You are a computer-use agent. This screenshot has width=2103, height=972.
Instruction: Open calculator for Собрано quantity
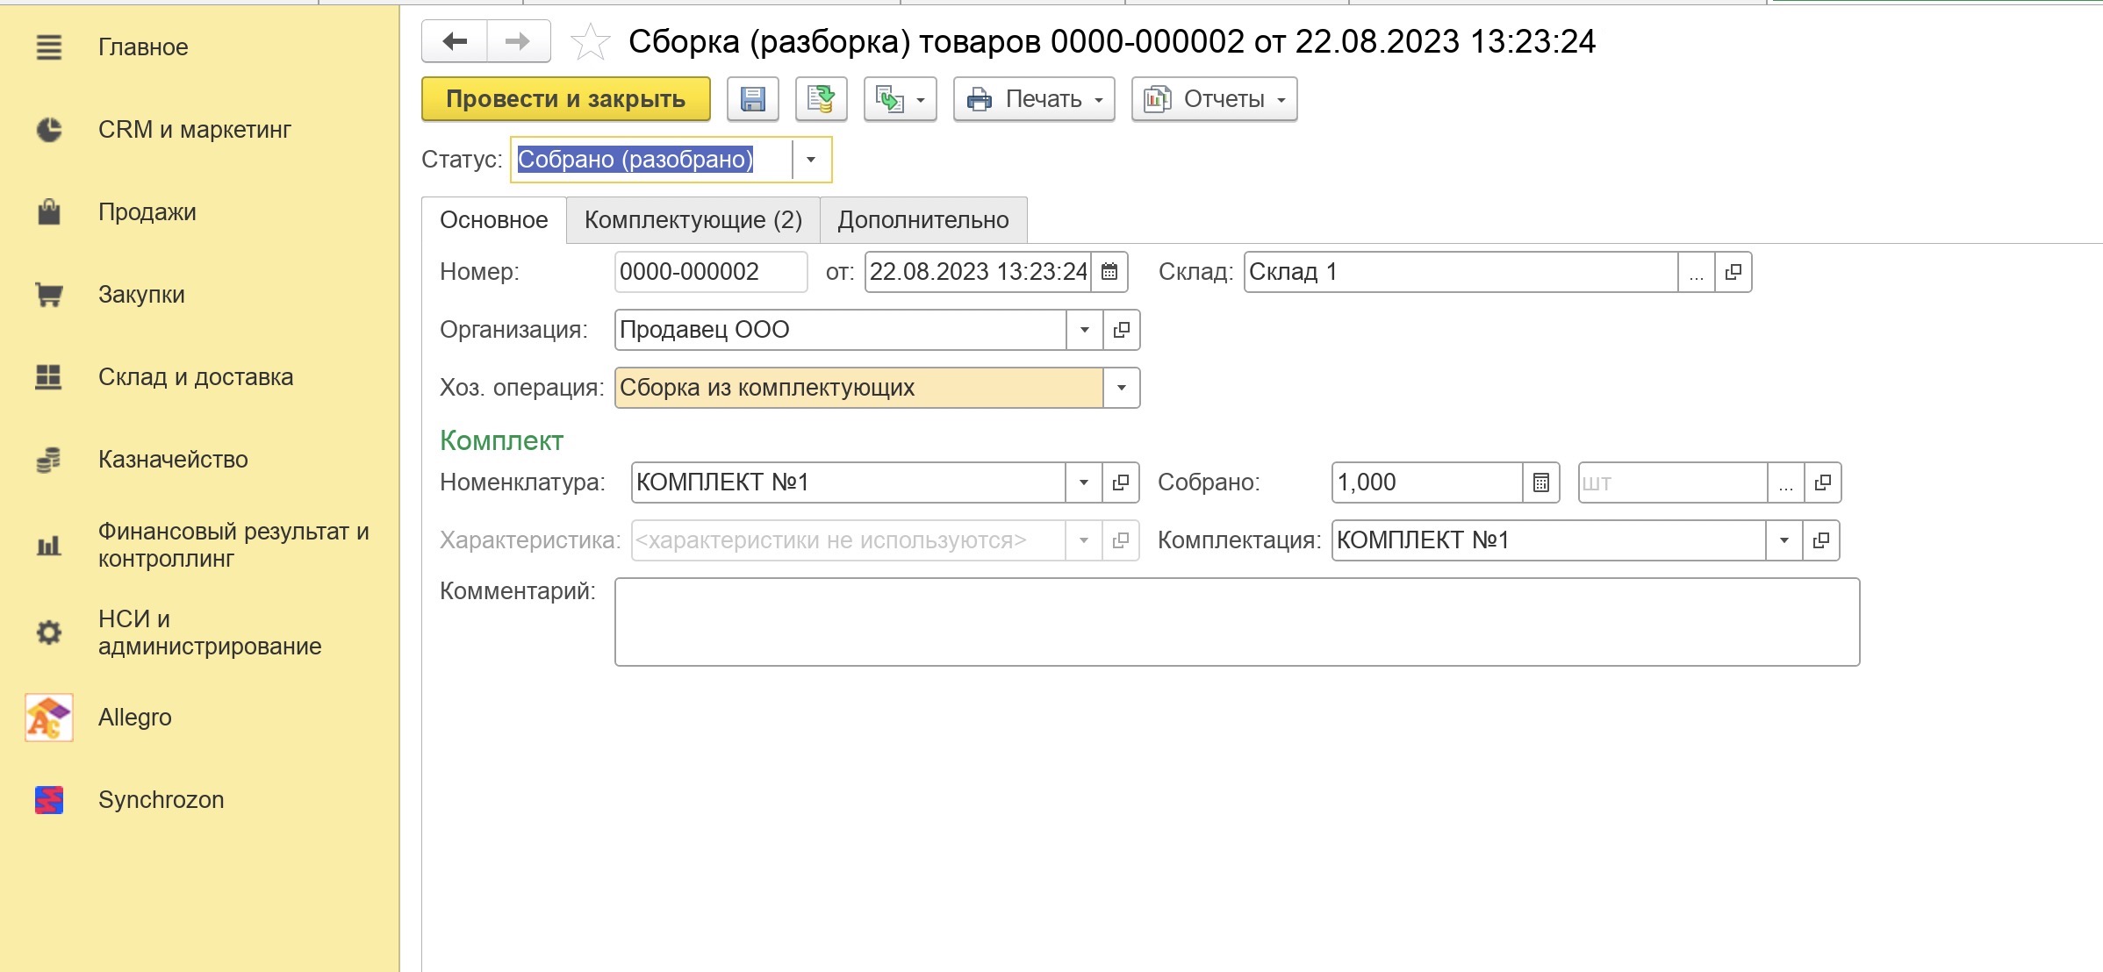tap(1541, 482)
